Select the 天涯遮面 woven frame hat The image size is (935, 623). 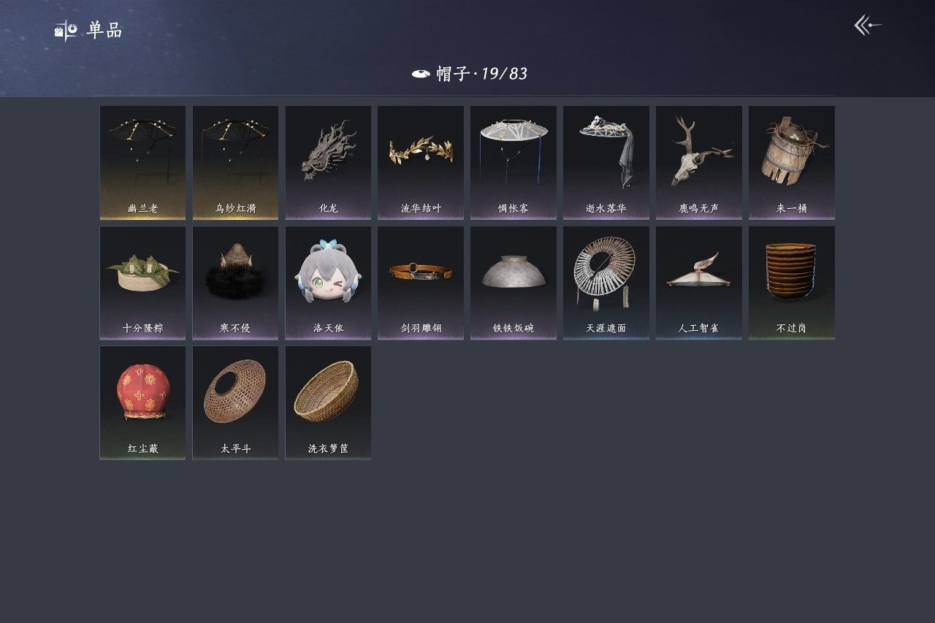point(606,283)
